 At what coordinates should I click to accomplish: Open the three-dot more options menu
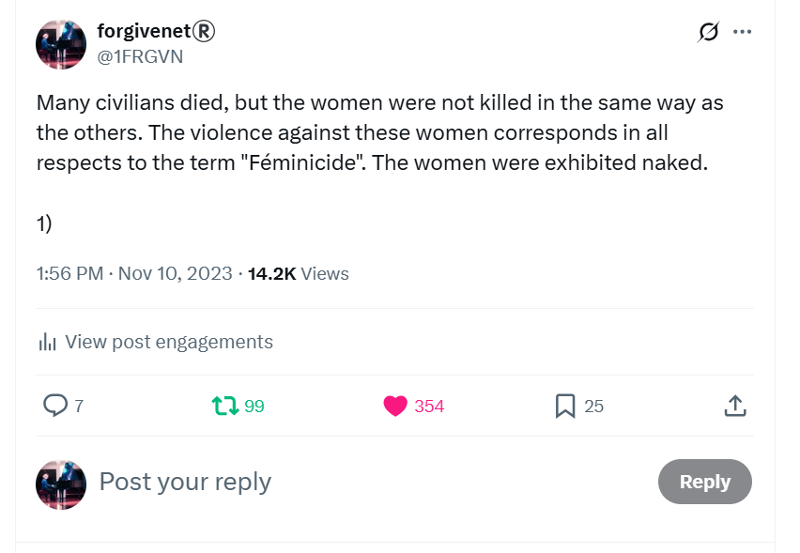tap(742, 32)
